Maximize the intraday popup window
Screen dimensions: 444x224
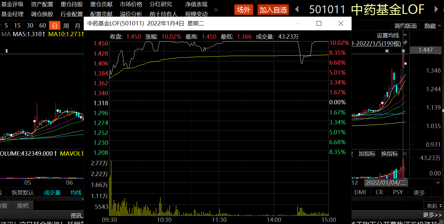click(x=319, y=23)
